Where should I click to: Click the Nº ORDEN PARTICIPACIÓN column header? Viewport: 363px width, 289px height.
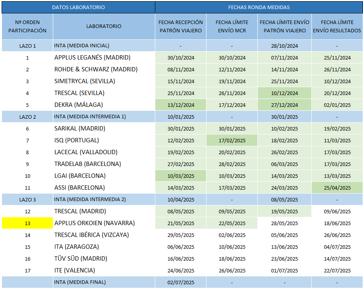point(27,26)
